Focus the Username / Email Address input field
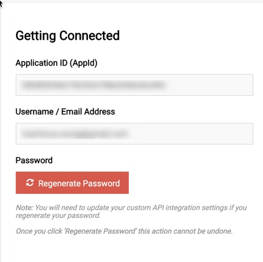The image size is (263, 262). [x=134, y=134]
